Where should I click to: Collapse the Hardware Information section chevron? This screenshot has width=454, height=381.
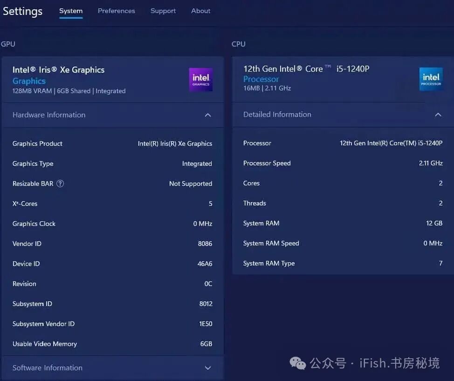click(x=208, y=115)
